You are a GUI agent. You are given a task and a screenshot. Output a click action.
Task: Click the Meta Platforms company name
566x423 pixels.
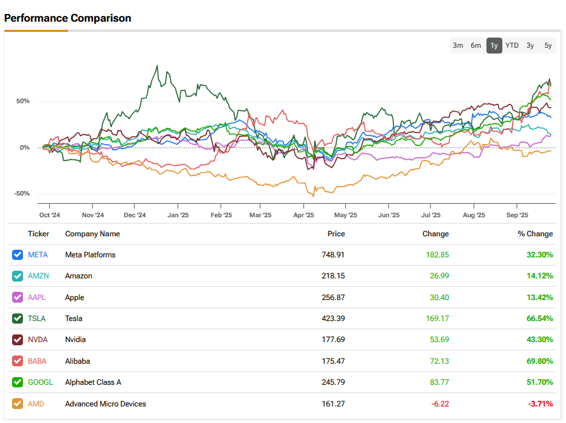(90, 255)
